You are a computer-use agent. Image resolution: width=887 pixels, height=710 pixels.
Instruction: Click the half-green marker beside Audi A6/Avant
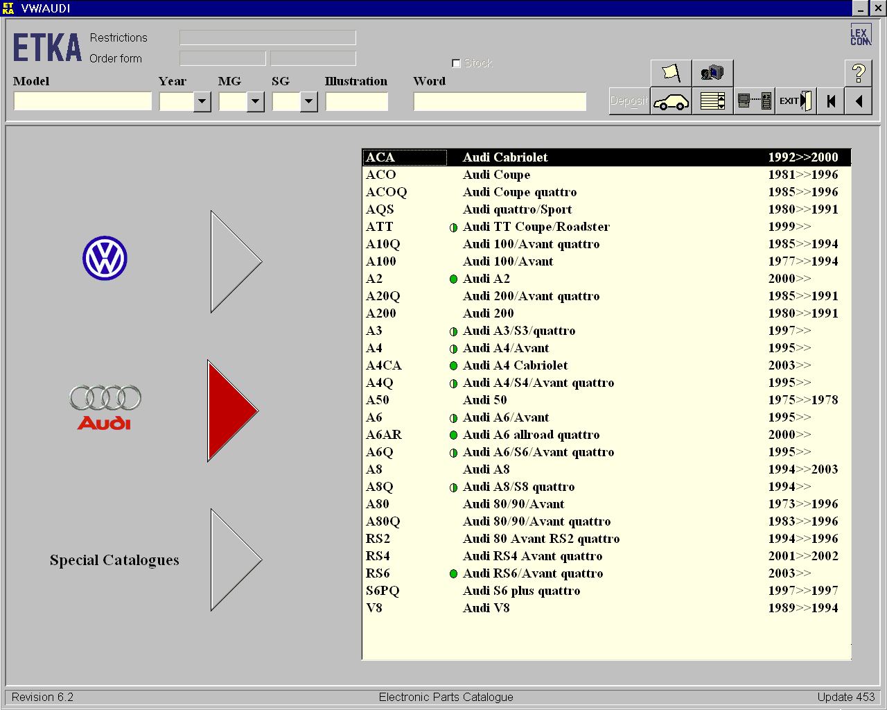click(x=453, y=418)
